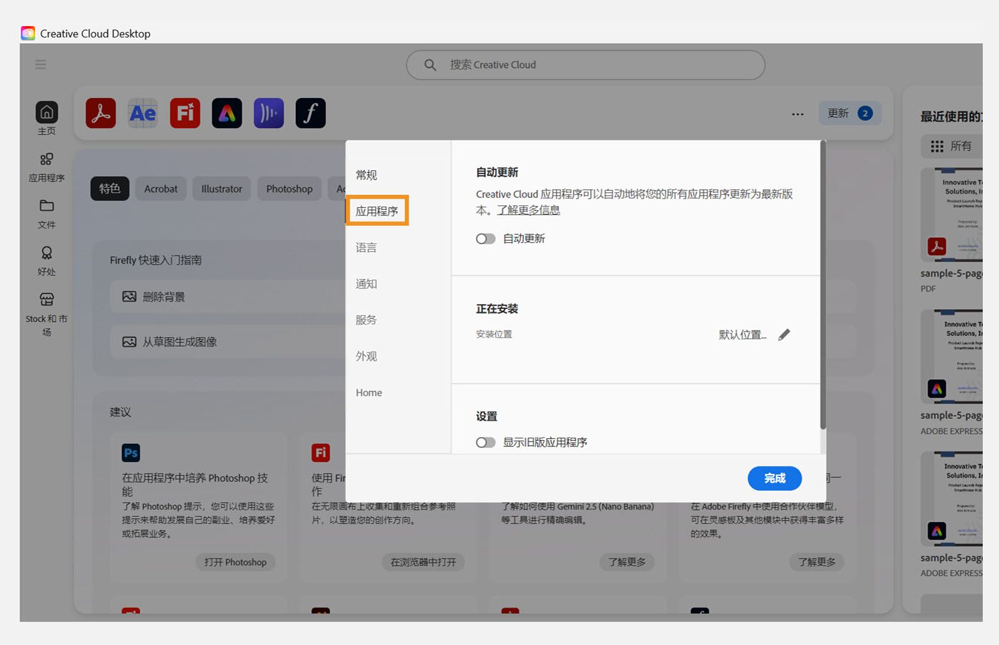
Task: Select the 外观 preferences tab
Action: tap(367, 356)
